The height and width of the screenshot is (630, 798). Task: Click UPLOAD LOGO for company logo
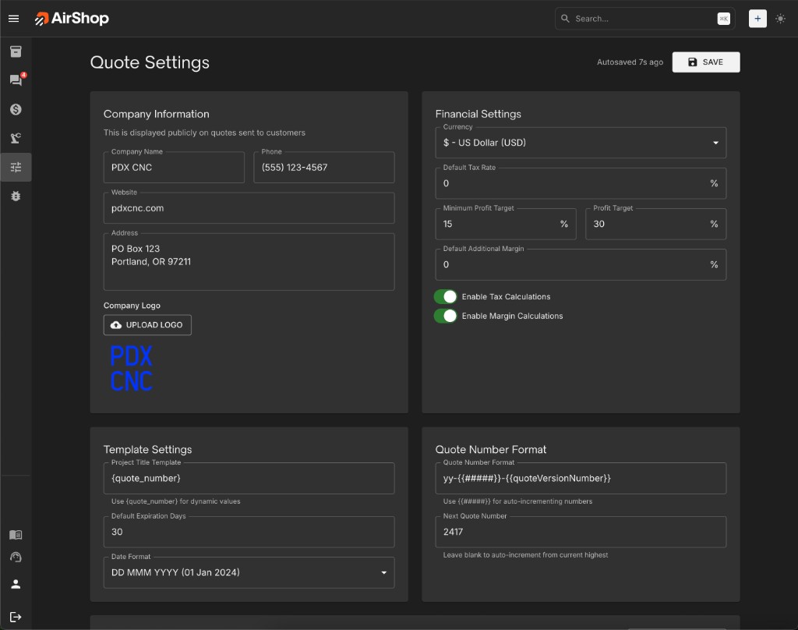(147, 324)
